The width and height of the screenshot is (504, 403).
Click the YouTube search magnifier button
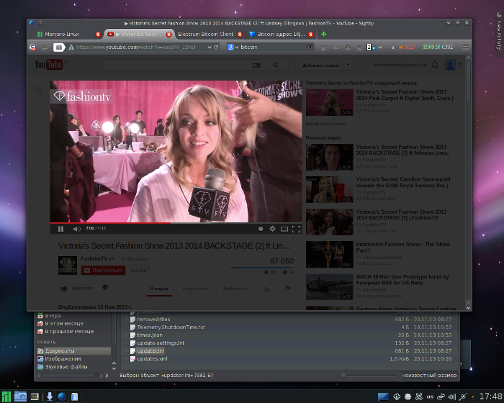point(276,65)
